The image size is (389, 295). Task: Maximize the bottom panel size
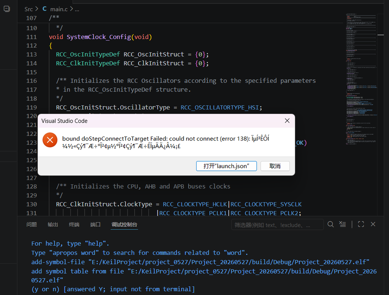click(x=361, y=224)
